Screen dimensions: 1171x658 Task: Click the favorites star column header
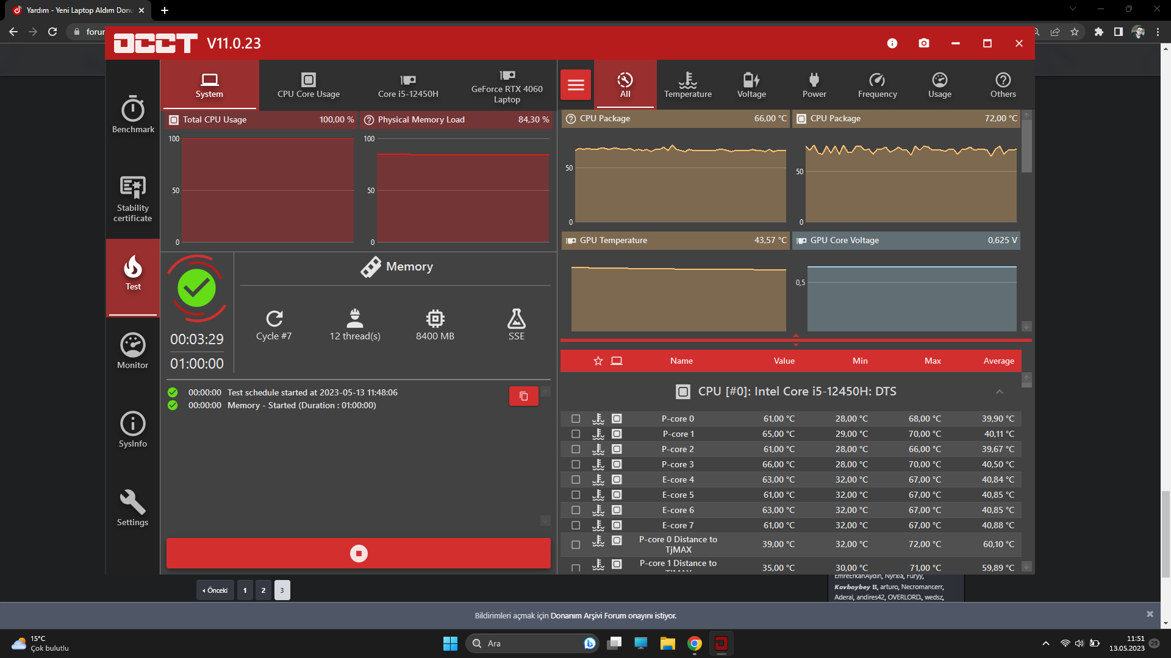pos(598,361)
